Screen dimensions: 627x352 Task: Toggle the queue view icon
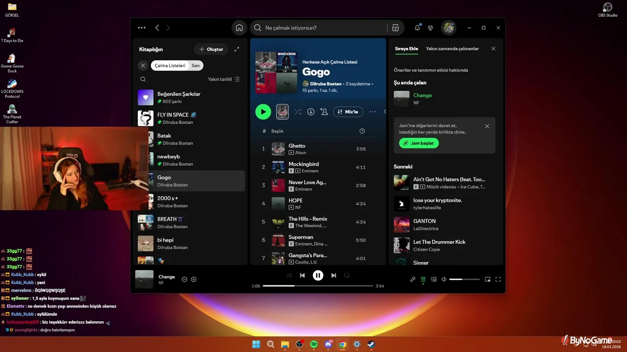(423, 279)
